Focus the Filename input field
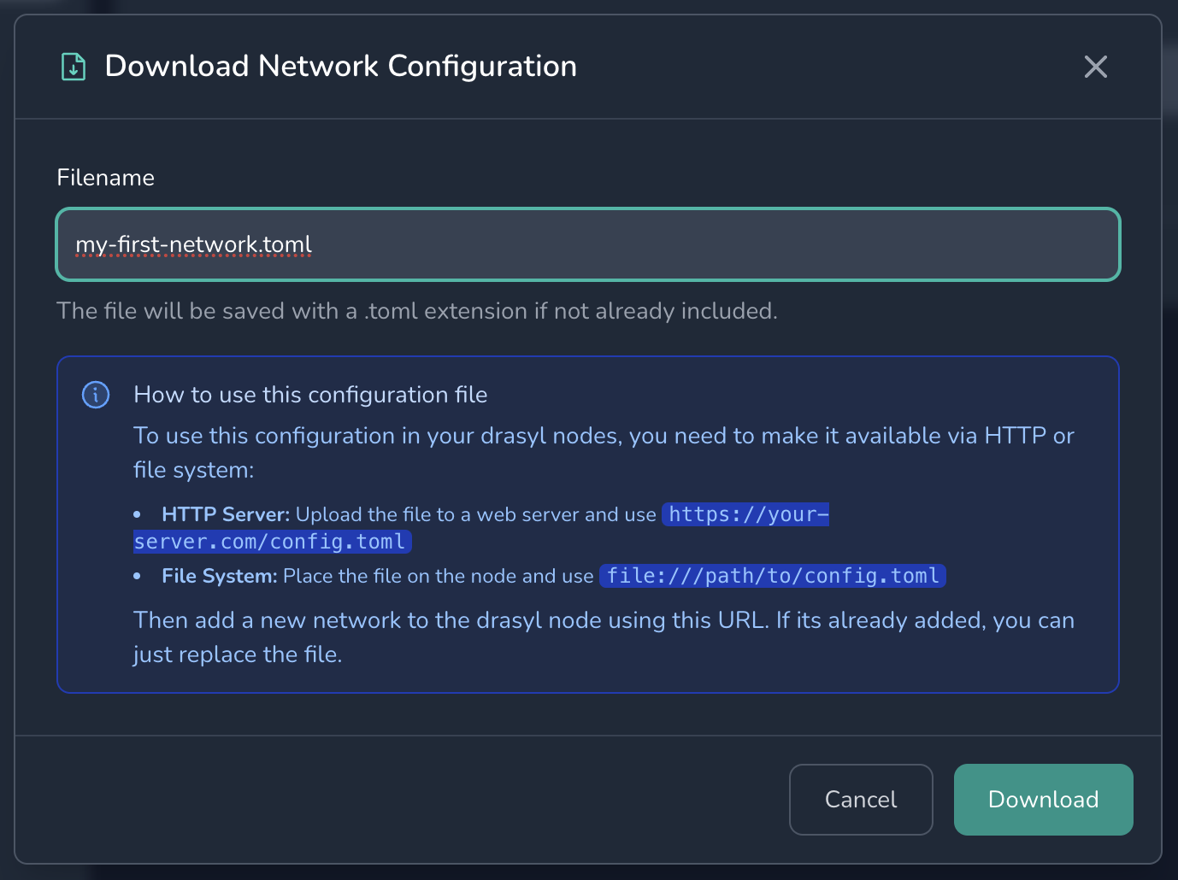Viewport: 1178px width, 880px height. (x=587, y=244)
